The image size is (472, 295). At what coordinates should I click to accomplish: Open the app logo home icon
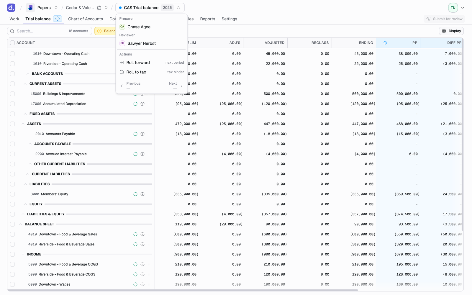point(11,8)
